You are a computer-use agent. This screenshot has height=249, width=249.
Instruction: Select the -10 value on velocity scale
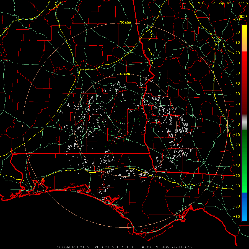click(237, 135)
